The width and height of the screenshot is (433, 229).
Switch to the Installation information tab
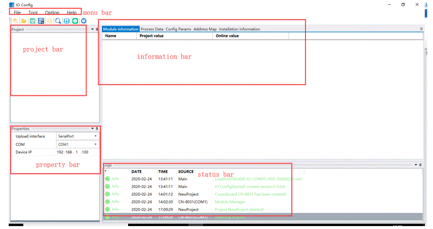pos(239,29)
